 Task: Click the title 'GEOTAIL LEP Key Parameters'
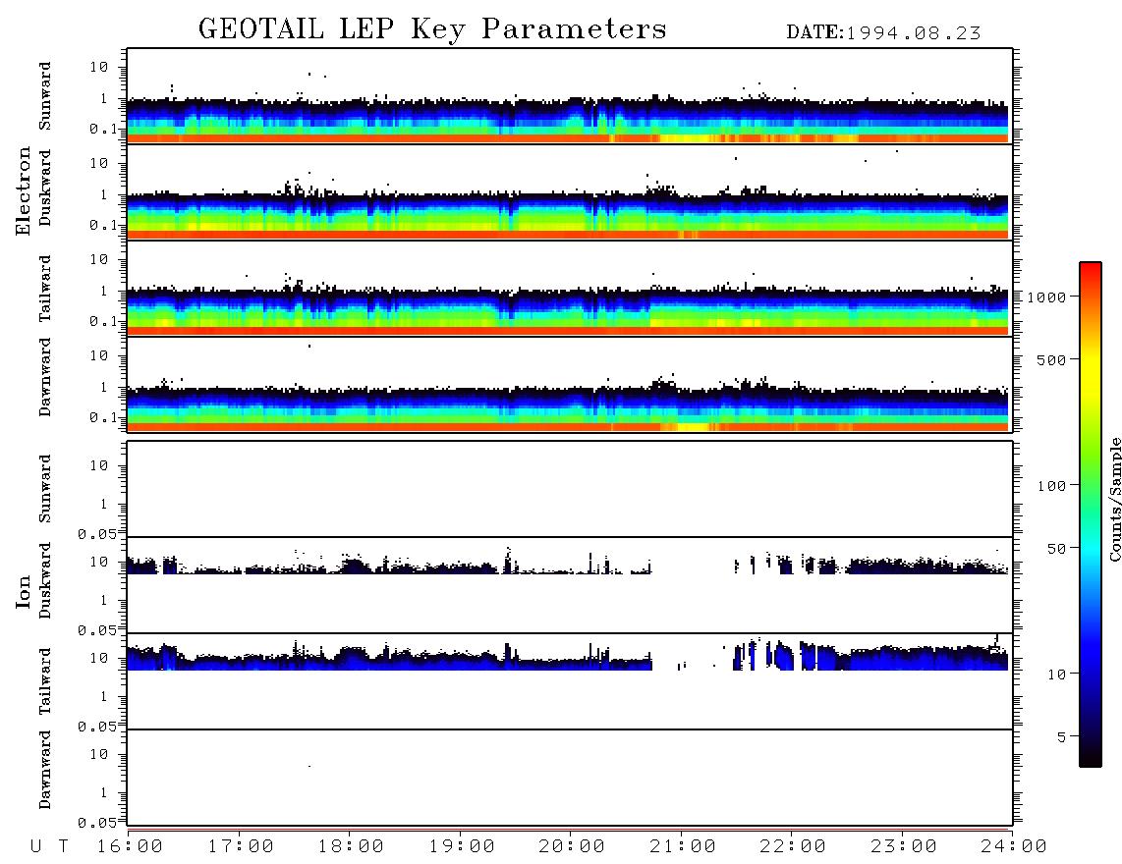tap(432, 29)
